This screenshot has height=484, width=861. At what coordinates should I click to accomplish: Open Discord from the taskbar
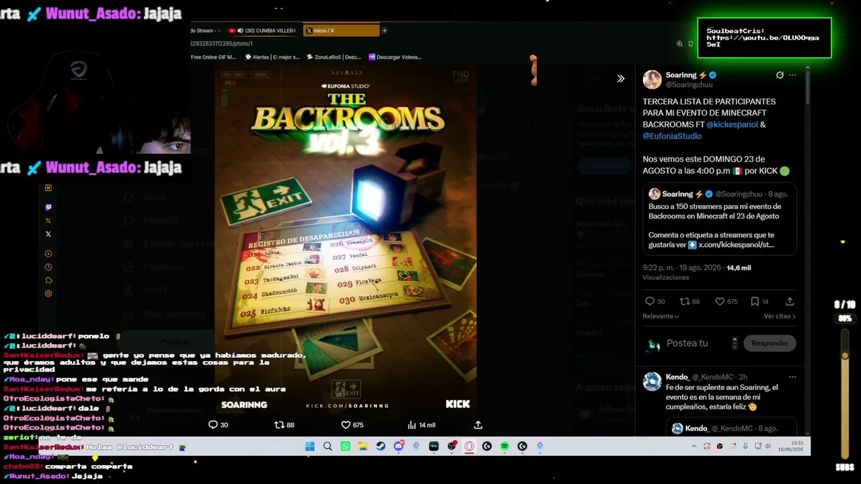click(x=399, y=446)
